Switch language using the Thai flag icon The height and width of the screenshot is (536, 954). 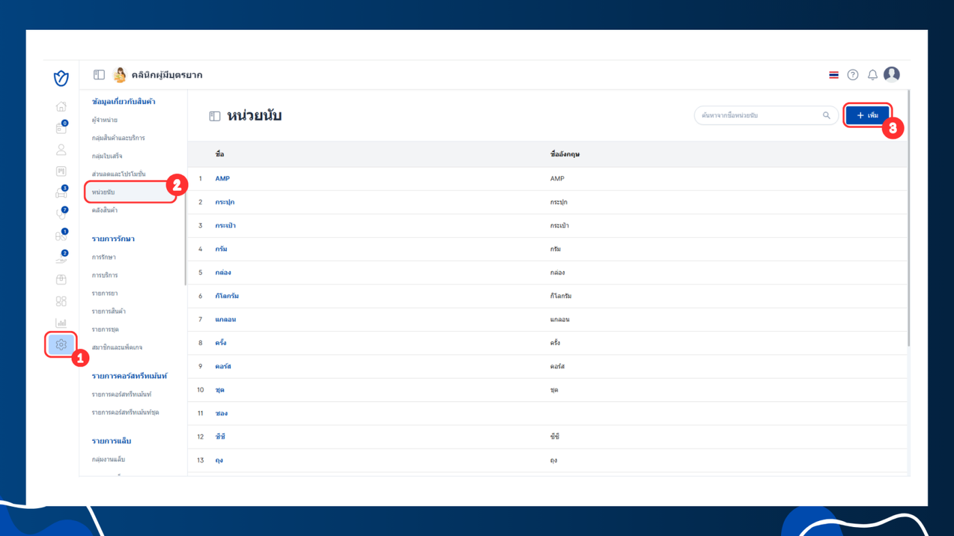[x=833, y=75]
